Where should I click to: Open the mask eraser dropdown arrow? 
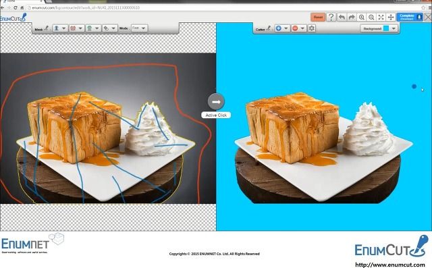(x=113, y=28)
